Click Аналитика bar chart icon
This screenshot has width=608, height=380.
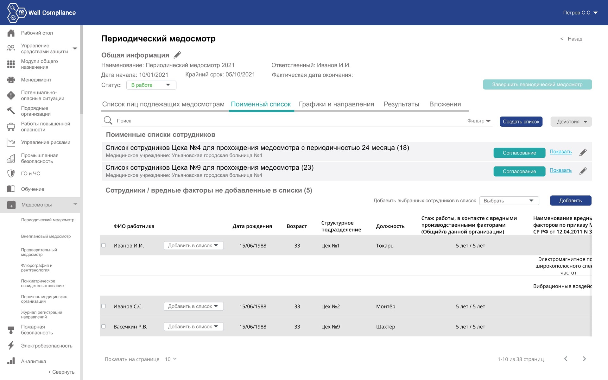point(11,361)
